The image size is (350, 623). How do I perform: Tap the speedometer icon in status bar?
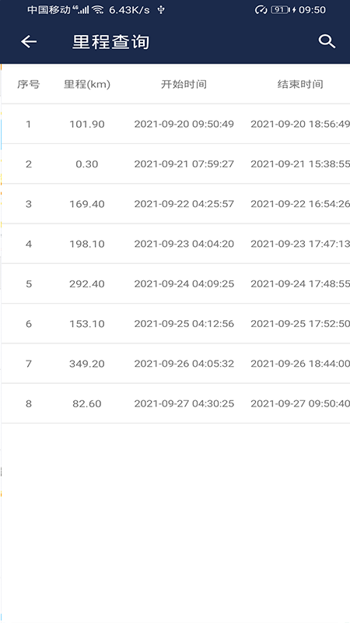pos(261,10)
